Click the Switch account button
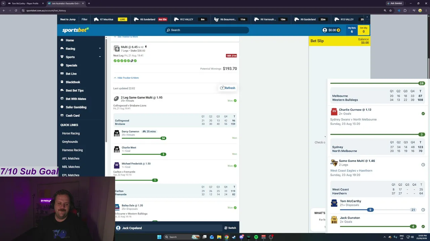The width and height of the screenshot is (430, 241). click(230, 228)
